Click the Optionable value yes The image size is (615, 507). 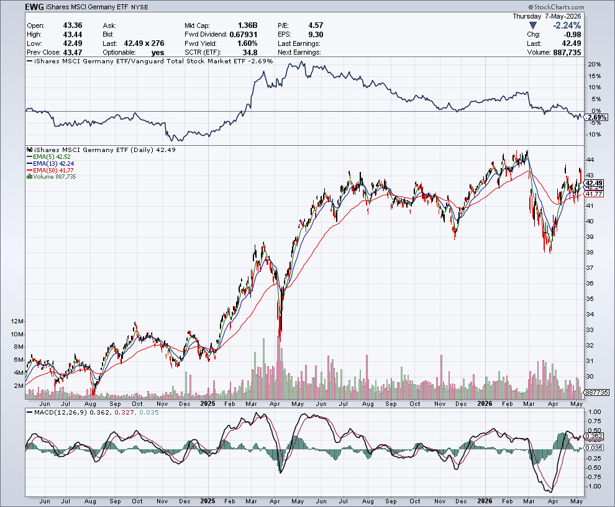click(x=158, y=53)
